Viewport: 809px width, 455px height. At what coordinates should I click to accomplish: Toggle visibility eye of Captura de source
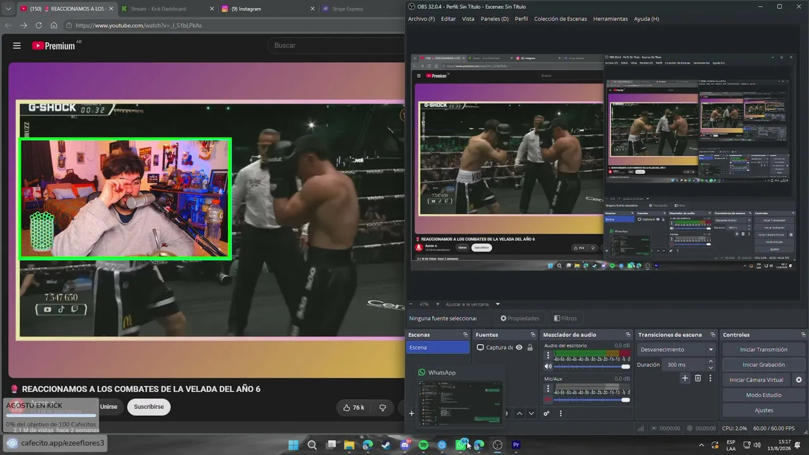pos(519,348)
